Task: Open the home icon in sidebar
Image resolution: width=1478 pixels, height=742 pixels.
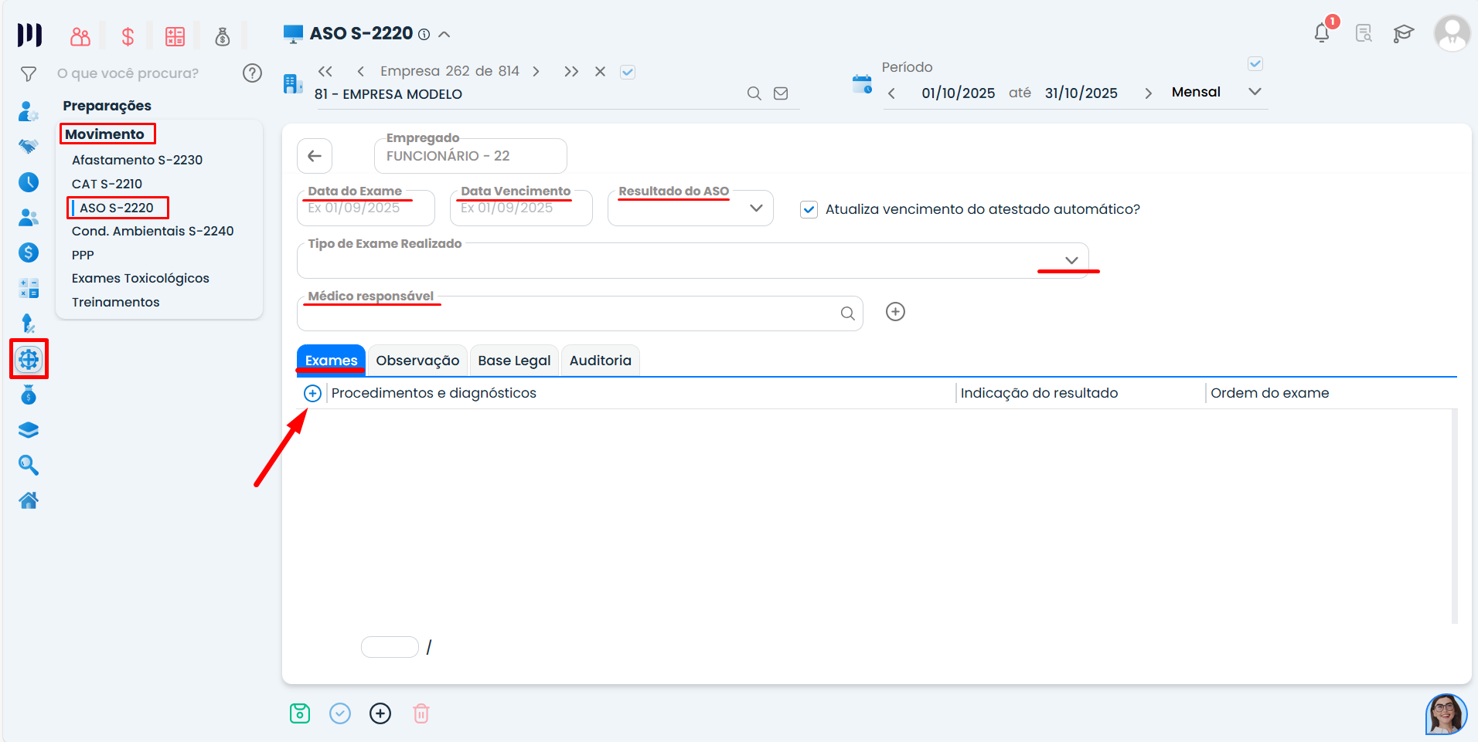Action: (29, 500)
